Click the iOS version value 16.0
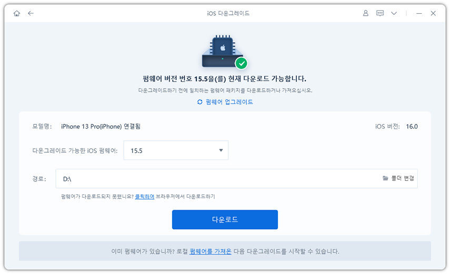The width and height of the screenshot is (450, 274). click(412, 126)
